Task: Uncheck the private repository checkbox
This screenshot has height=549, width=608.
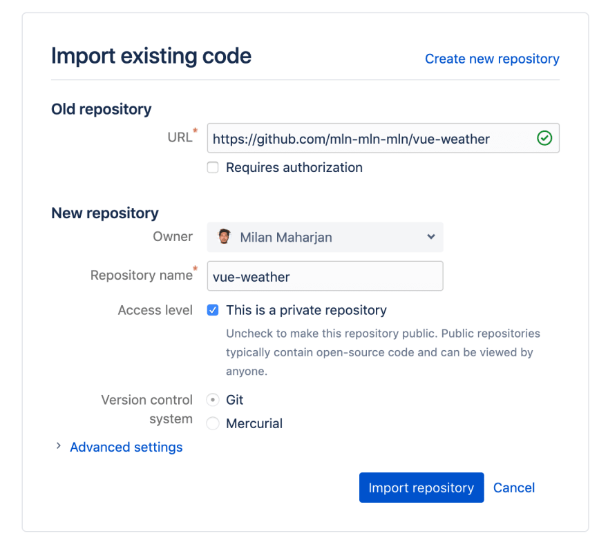Action: click(213, 310)
